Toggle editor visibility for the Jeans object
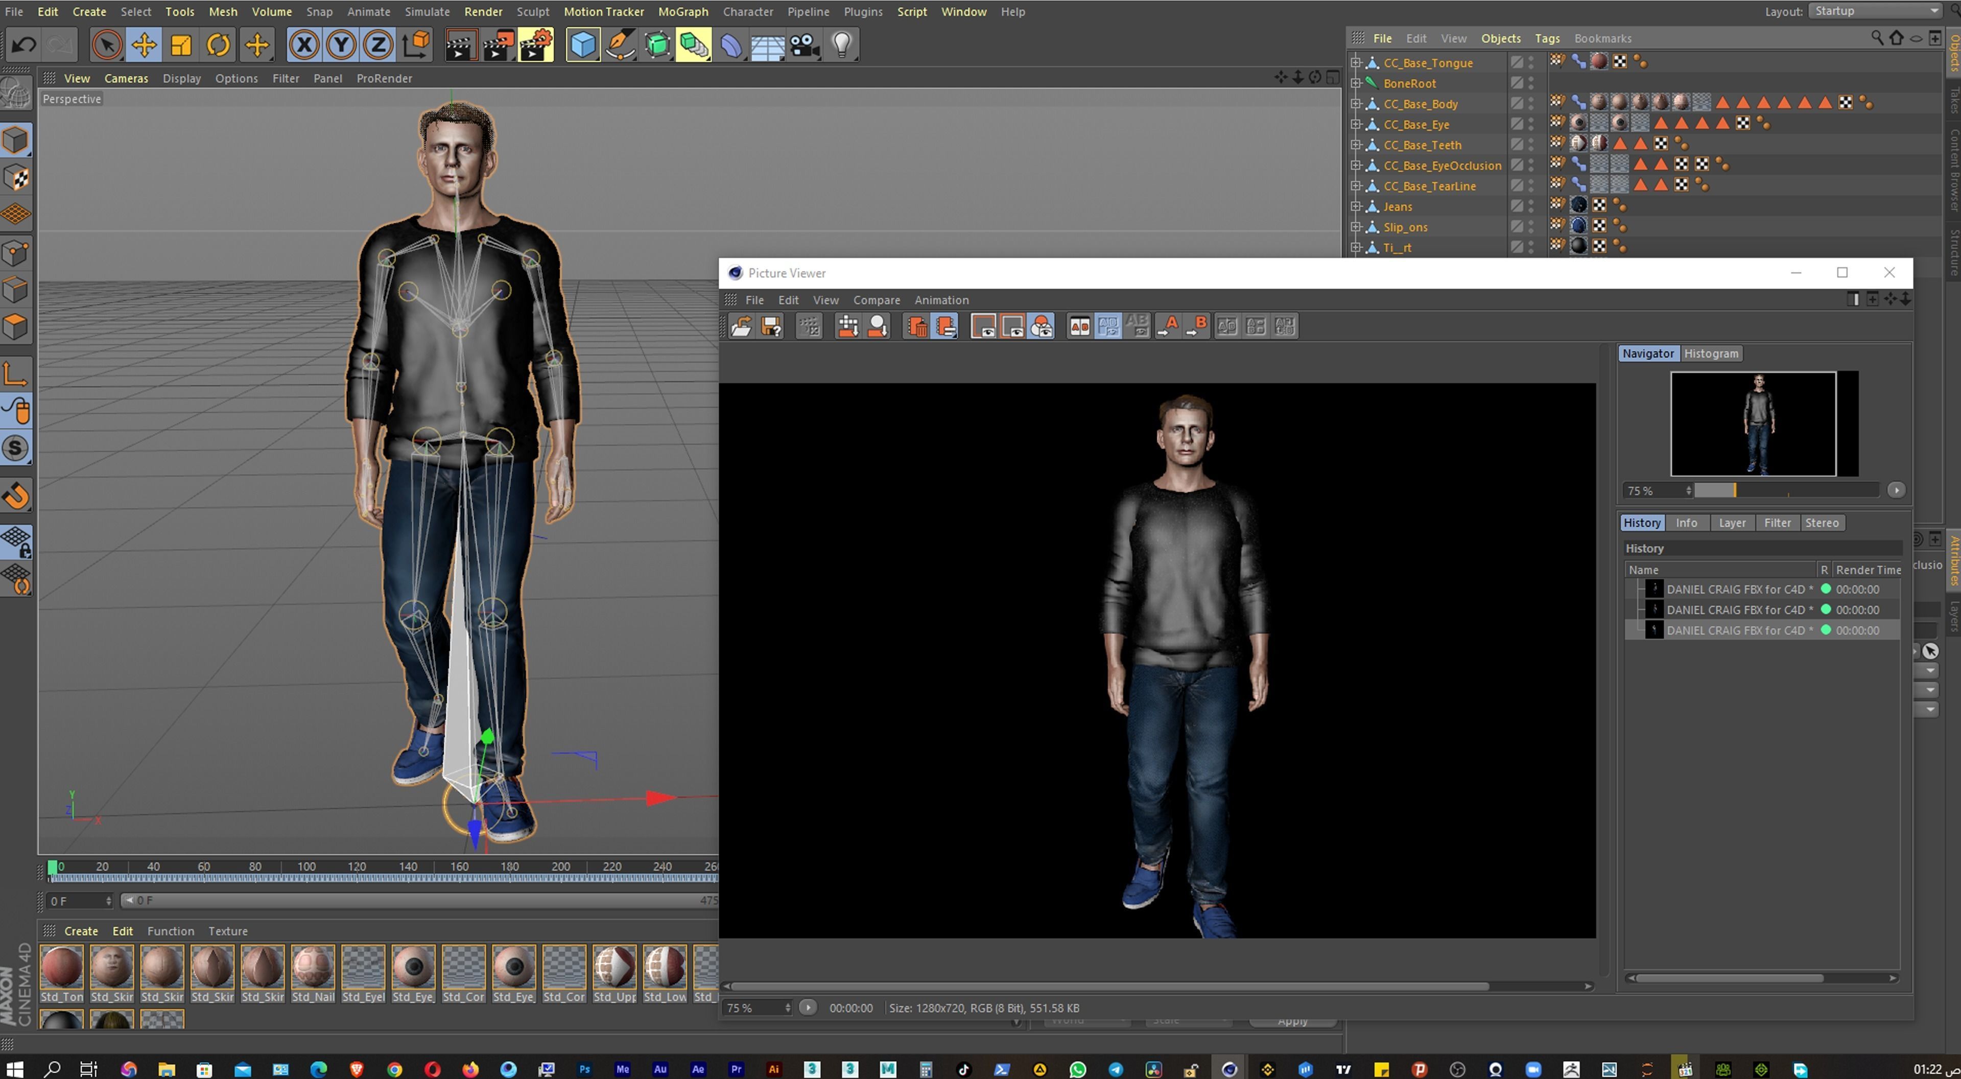Screen dimensions: 1961x1079 pyautogui.click(x=1531, y=202)
